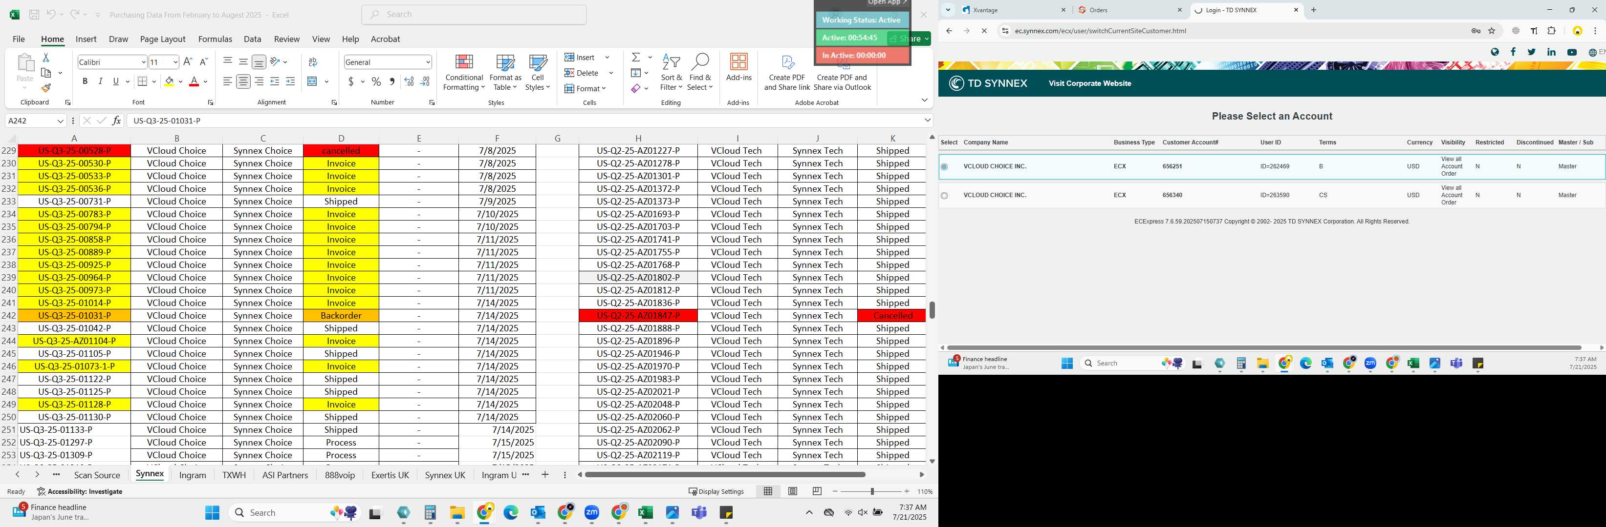
Task: Click Create PDF and Share link
Action: pyautogui.click(x=787, y=73)
